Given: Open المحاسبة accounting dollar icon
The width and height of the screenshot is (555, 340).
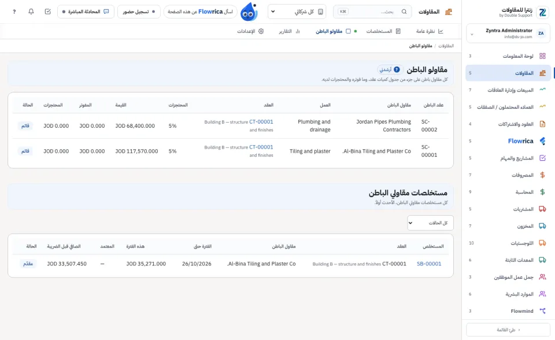Looking at the screenshot, I should click(542, 192).
